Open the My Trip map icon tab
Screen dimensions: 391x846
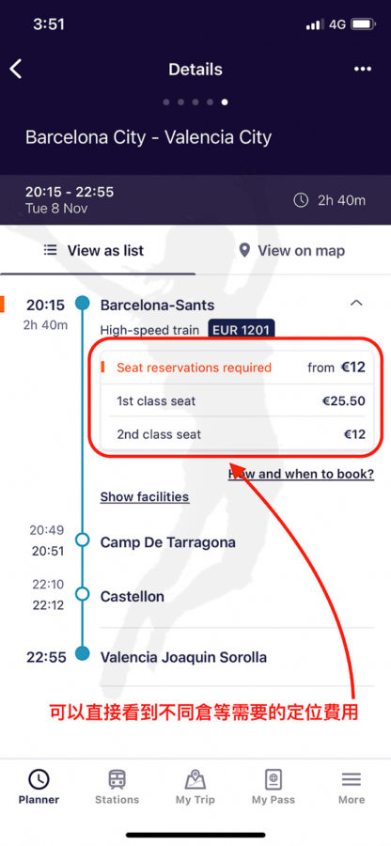[x=195, y=779]
